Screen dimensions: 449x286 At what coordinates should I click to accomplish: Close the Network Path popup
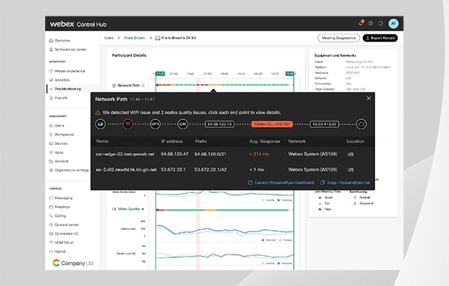(x=369, y=98)
